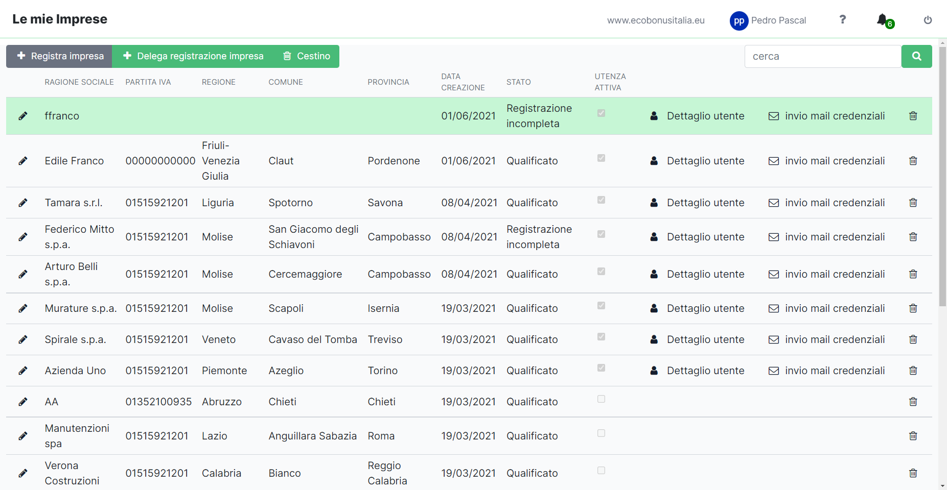Click partita IVA 01352100935

(x=158, y=402)
